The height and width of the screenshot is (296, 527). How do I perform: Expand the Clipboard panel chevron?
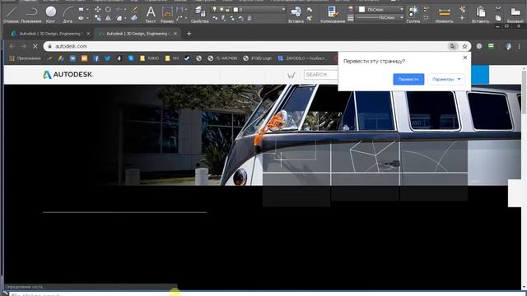pos(498,9)
